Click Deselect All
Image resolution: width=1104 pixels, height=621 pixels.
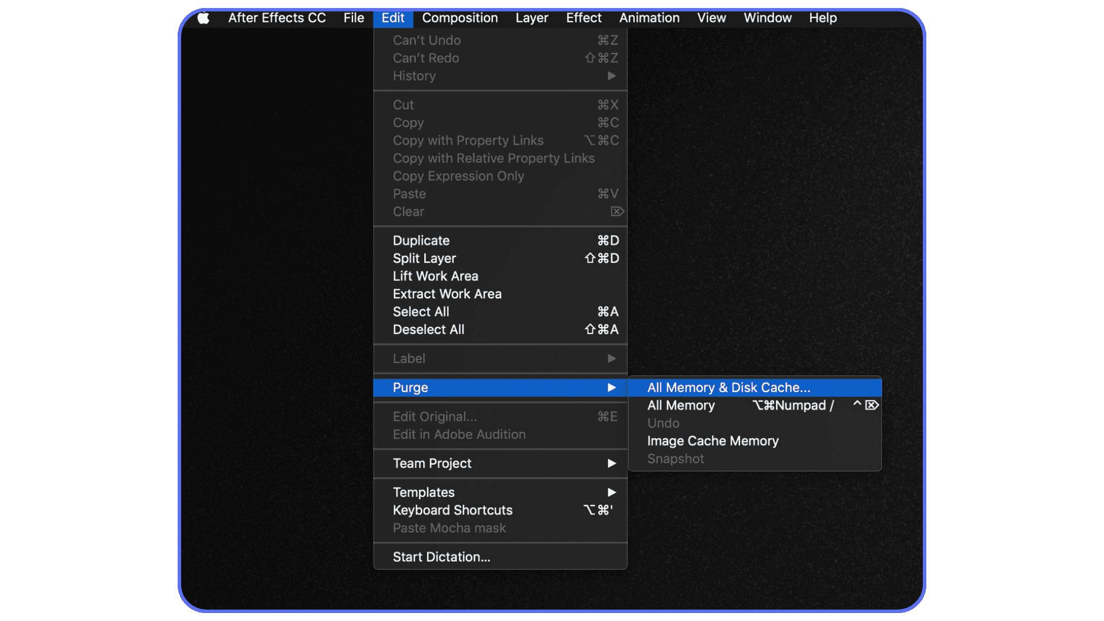(428, 329)
